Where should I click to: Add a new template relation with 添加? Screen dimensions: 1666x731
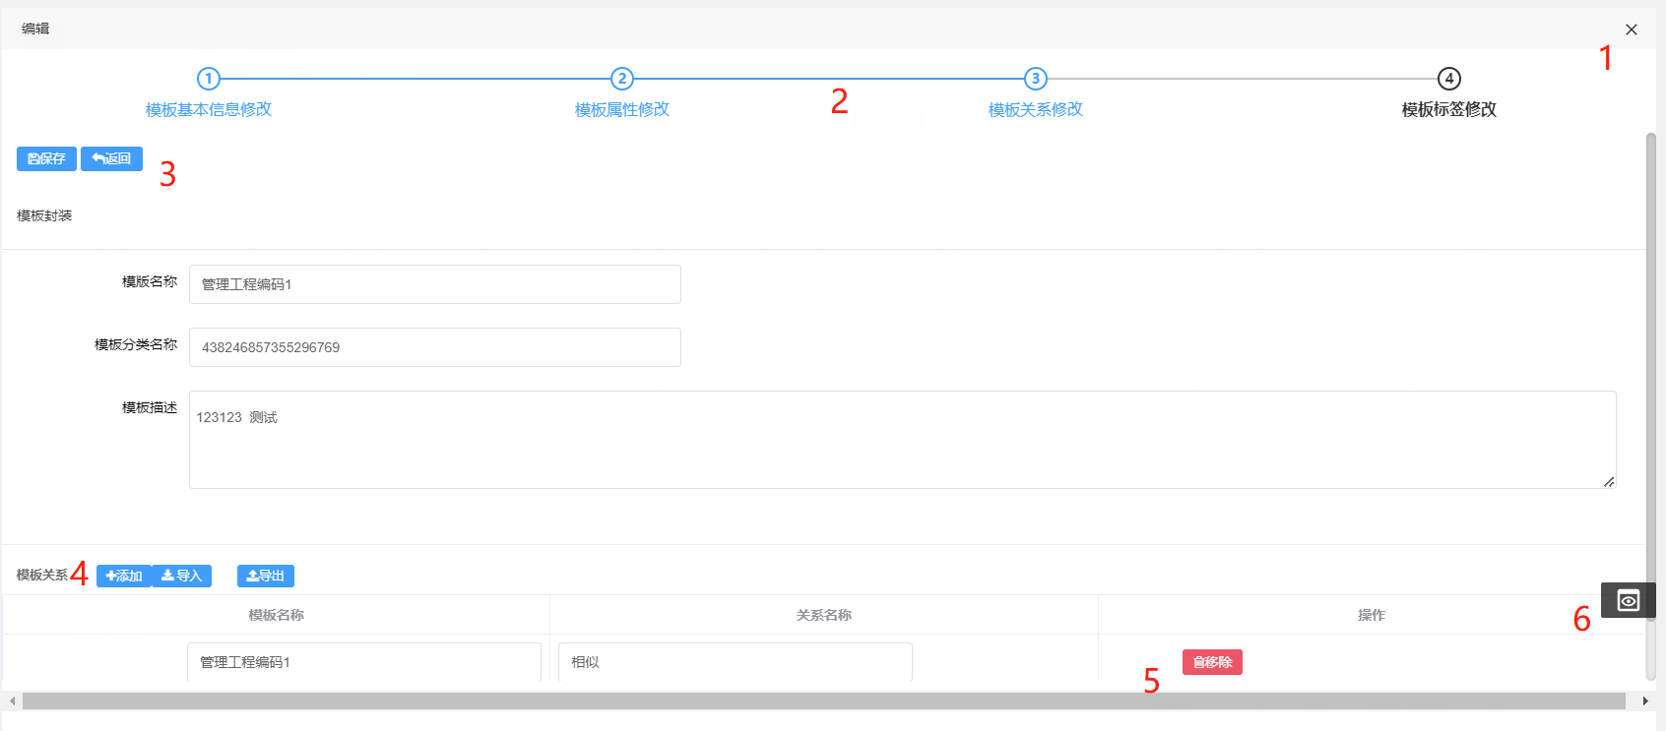point(124,576)
